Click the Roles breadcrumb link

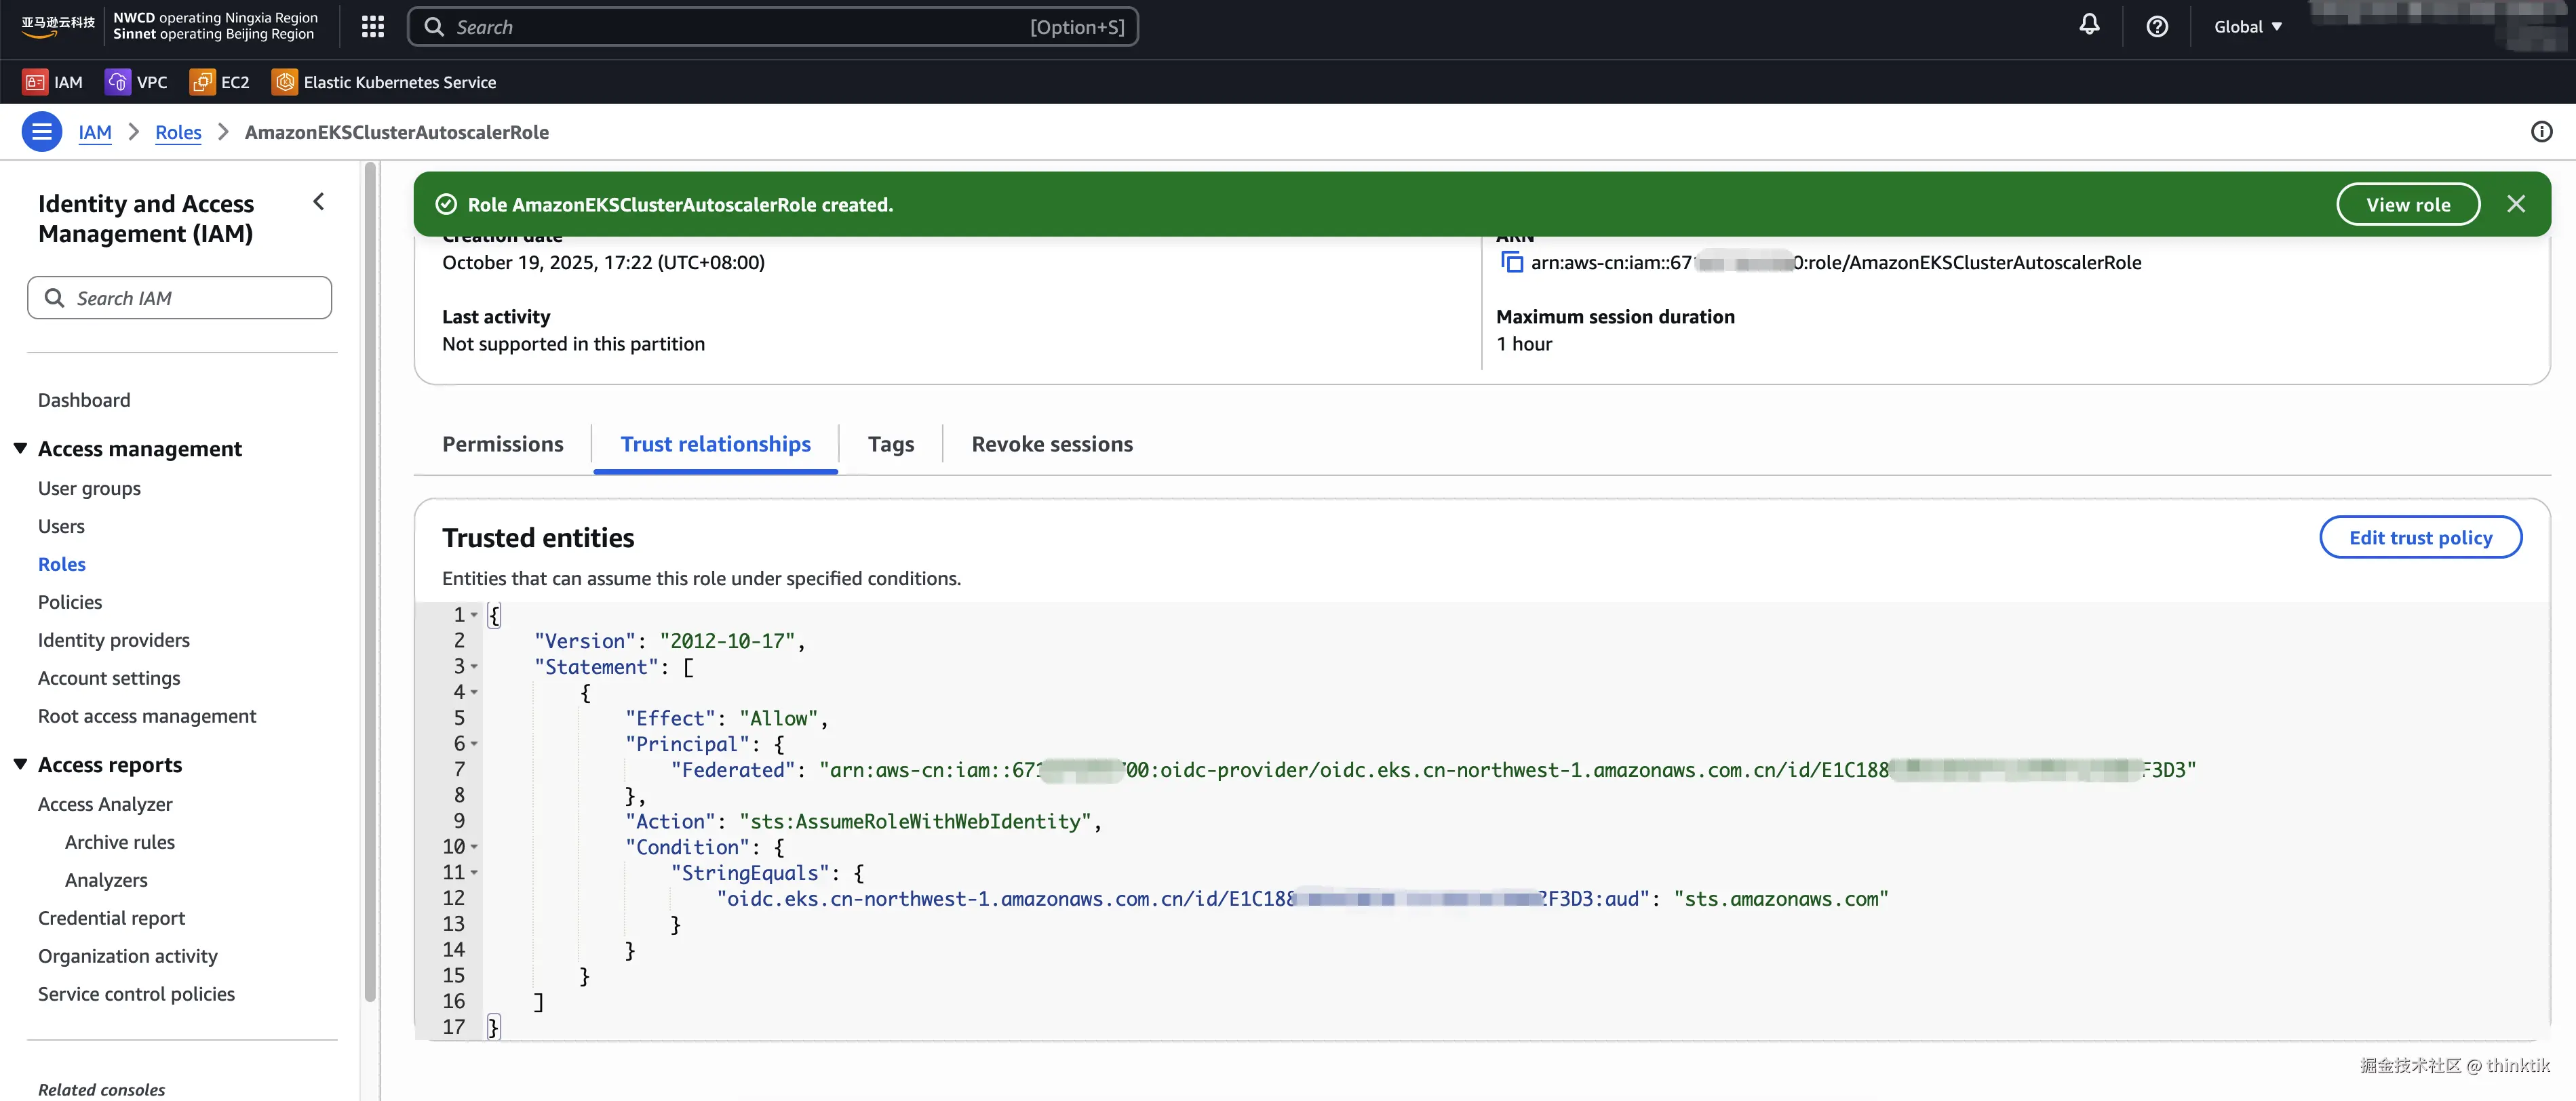[x=178, y=132]
